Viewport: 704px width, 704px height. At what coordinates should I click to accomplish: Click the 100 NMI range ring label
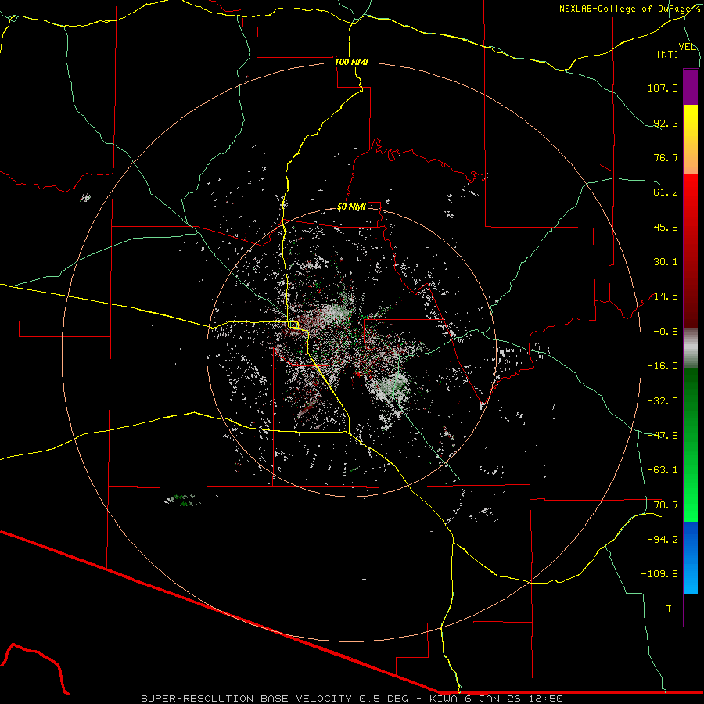click(x=351, y=62)
